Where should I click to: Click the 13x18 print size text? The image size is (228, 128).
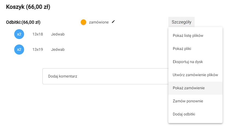[37, 34]
